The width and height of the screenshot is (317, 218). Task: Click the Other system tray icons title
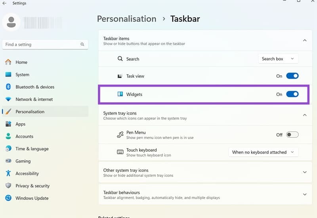(x=126, y=170)
